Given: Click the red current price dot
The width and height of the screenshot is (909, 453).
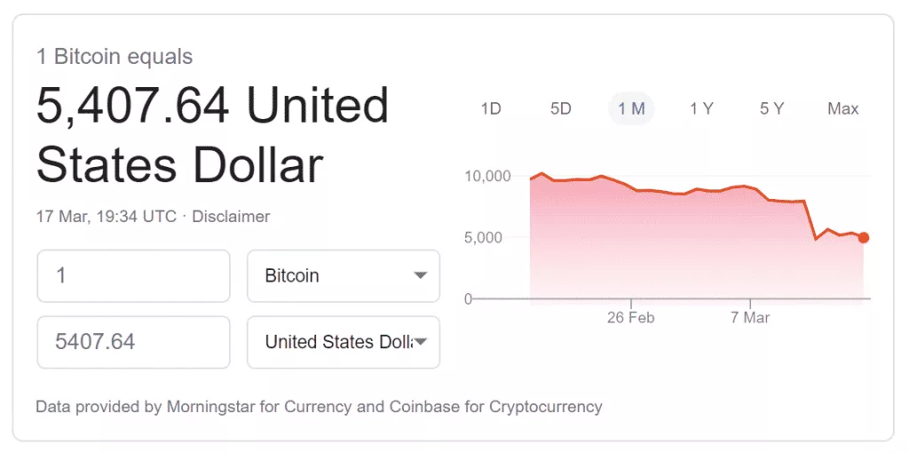Looking at the screenshot, I should [864, 237].
